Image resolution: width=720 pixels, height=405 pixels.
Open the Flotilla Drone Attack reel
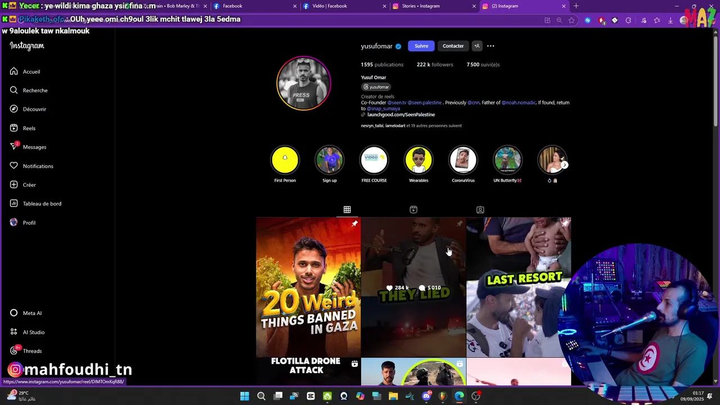click(x=308, y=372)
